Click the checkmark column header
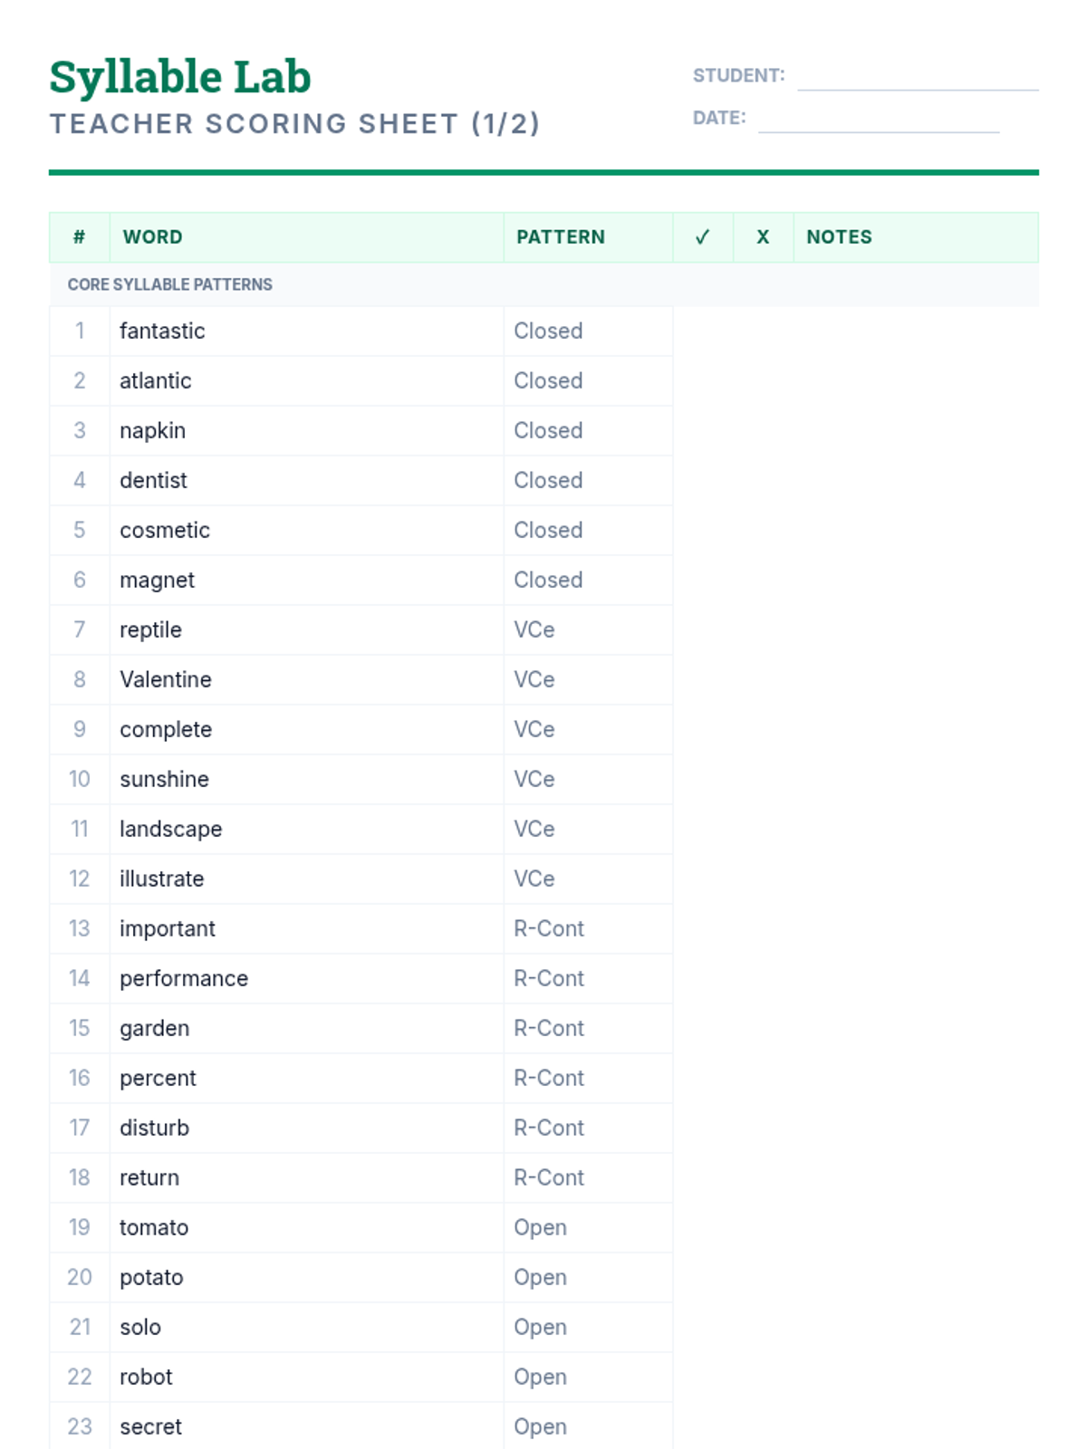 (702, 237)
